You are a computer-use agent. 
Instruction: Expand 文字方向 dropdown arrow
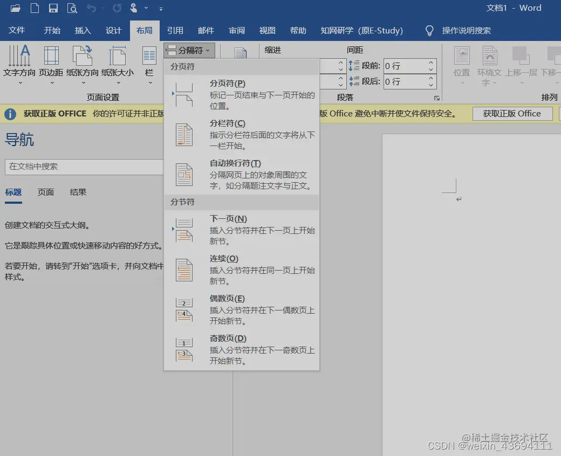click(20, 83)
